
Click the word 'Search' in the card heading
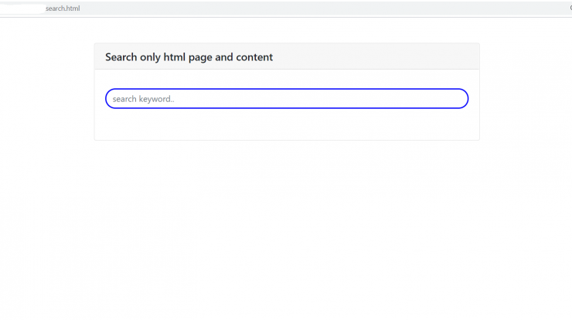pyautogui.click(x=121, y=57)
